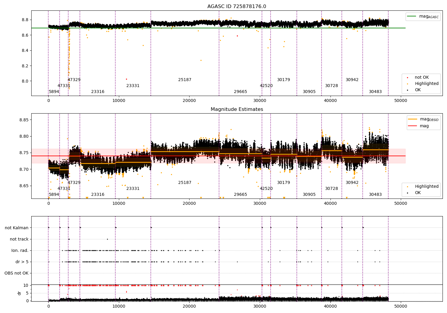Click obsid label 25187 in the AGASC ID plot
Viewport: 447px width, 313px height.
tap(185, 80)
